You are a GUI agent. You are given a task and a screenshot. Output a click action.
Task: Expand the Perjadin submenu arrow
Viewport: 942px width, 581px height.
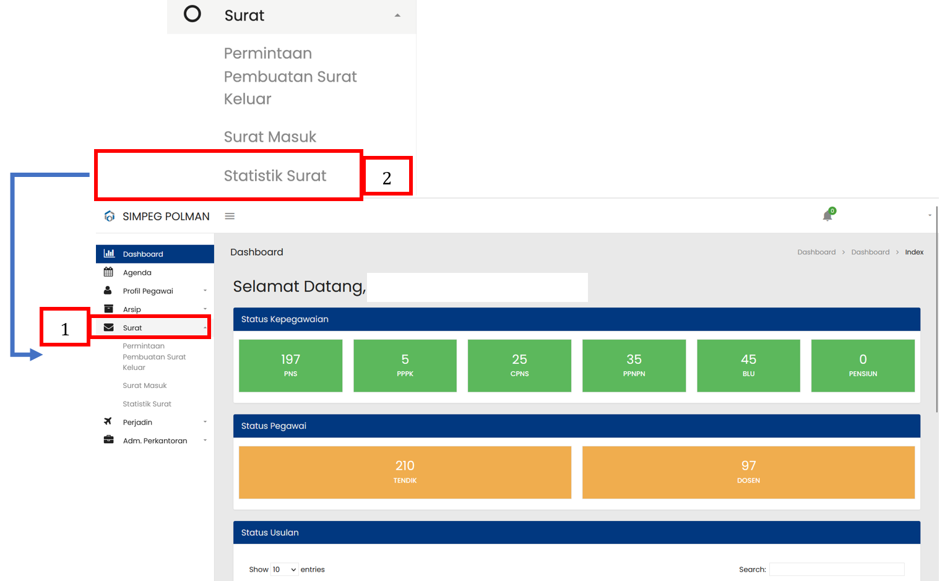(205, 422)
